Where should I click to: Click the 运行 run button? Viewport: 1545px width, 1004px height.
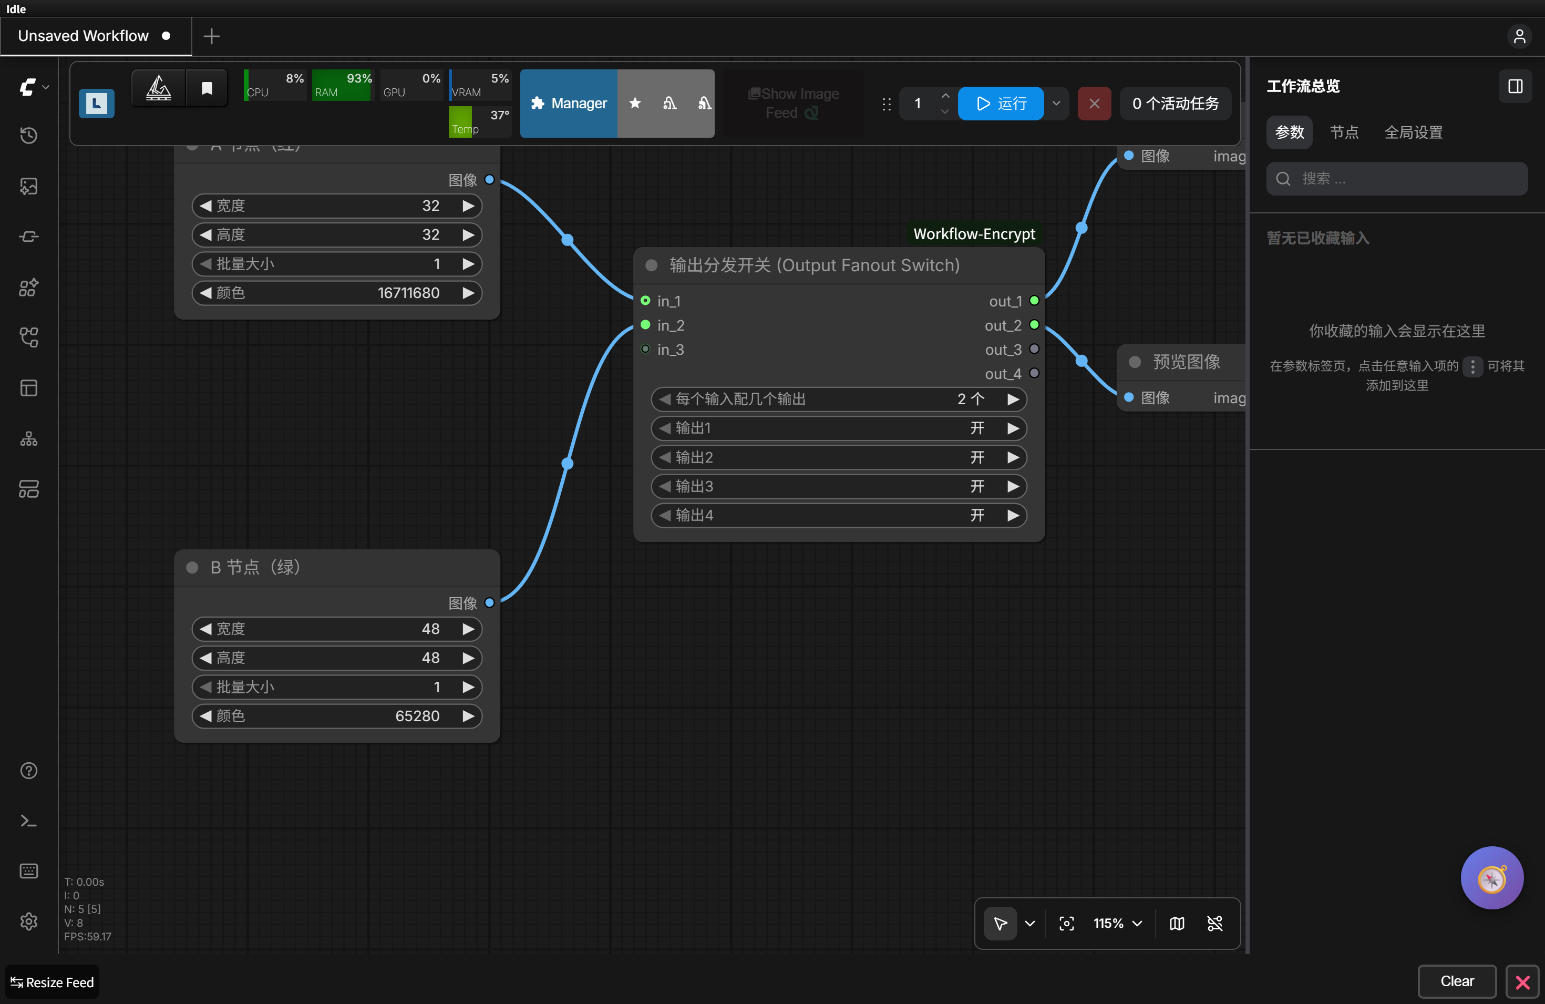(1001, 103)
